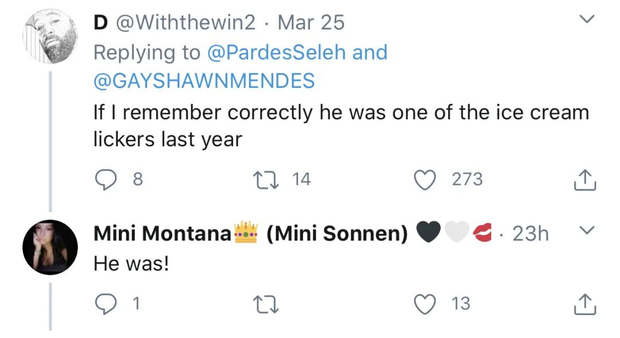The image size is (620, 338).
Task: Like D's tweet with 273 likes
Action: [x=425, y=180]
